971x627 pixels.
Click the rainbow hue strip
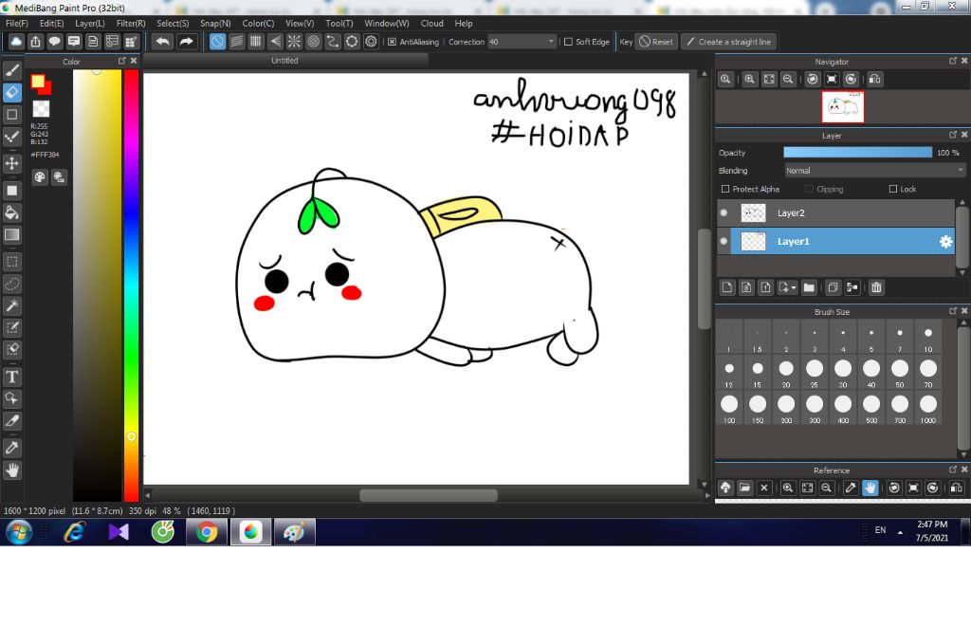131,285
